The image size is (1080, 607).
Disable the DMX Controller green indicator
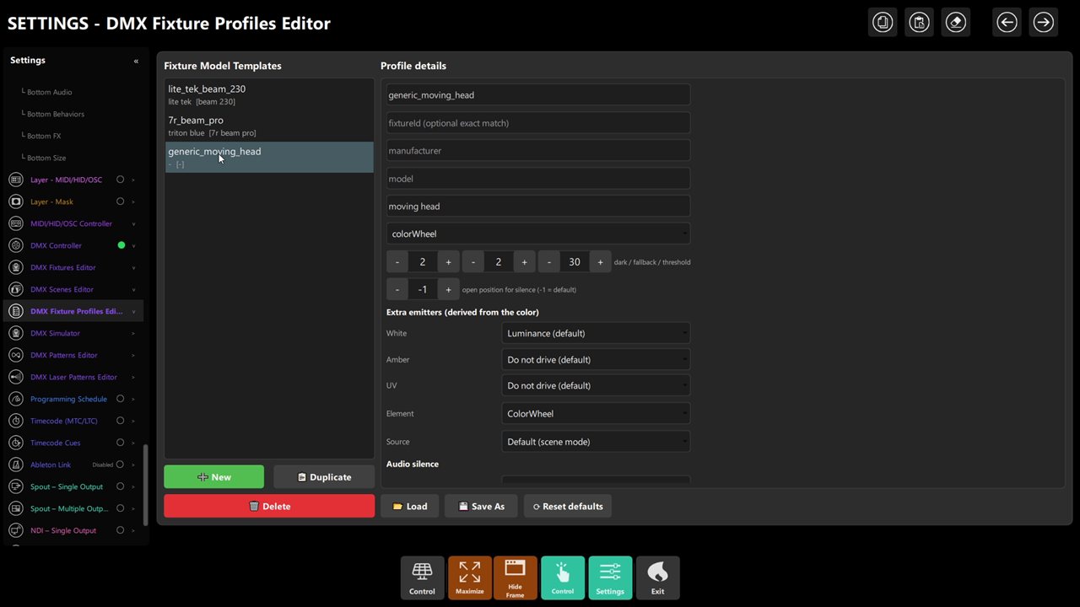[121, 245]
